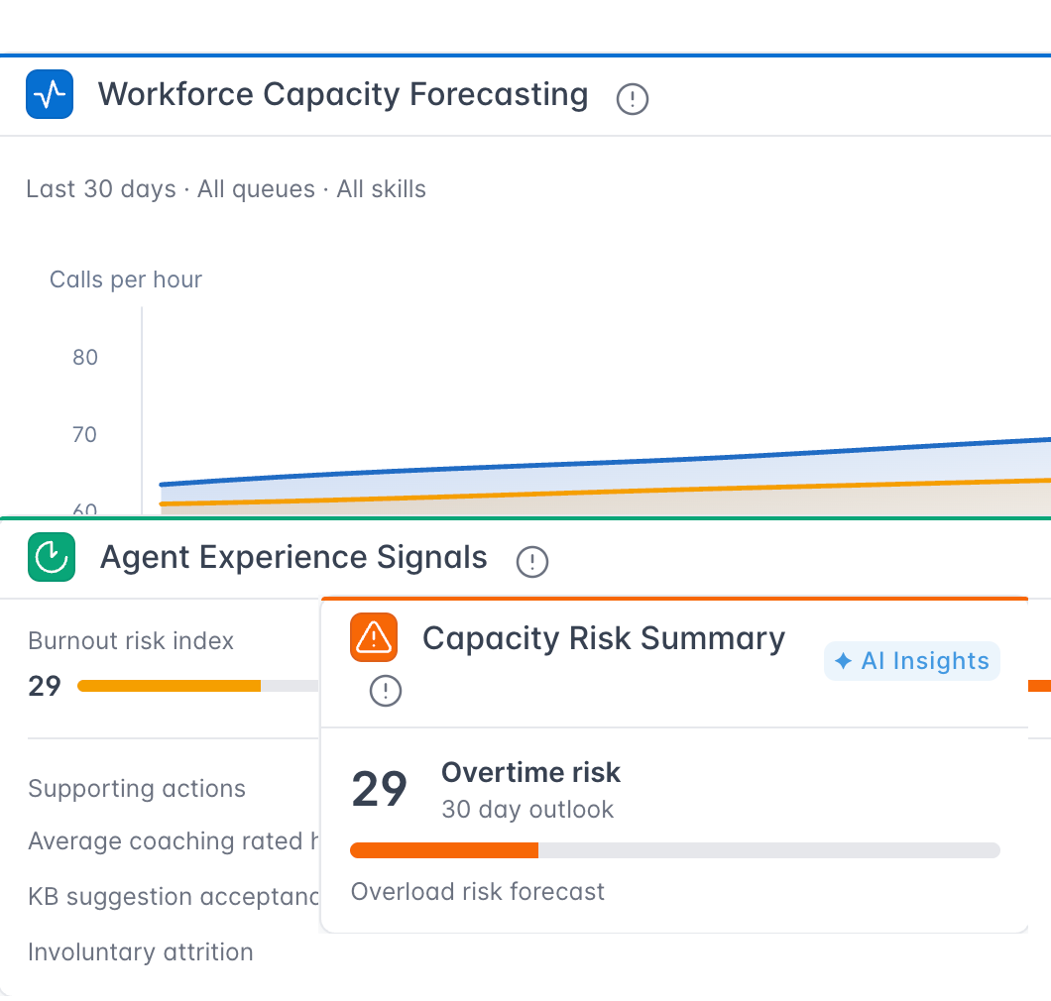The width and height of the screenshot is (1051, 1001).
Task: Open info icon under Capacity Risk Summary
Action: click(x=386, y=691)
